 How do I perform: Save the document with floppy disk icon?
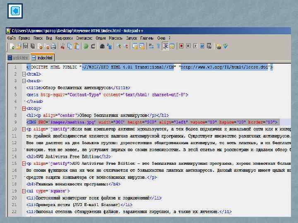pyautogui.click(x=26, y=46)
